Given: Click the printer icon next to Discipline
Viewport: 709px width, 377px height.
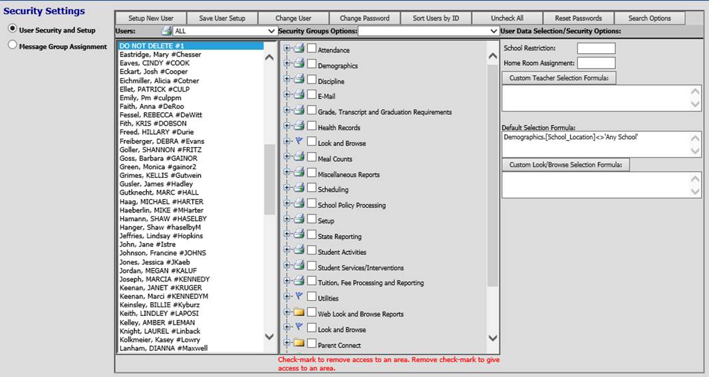Looking at the screenshot, I should pos(299,79).
